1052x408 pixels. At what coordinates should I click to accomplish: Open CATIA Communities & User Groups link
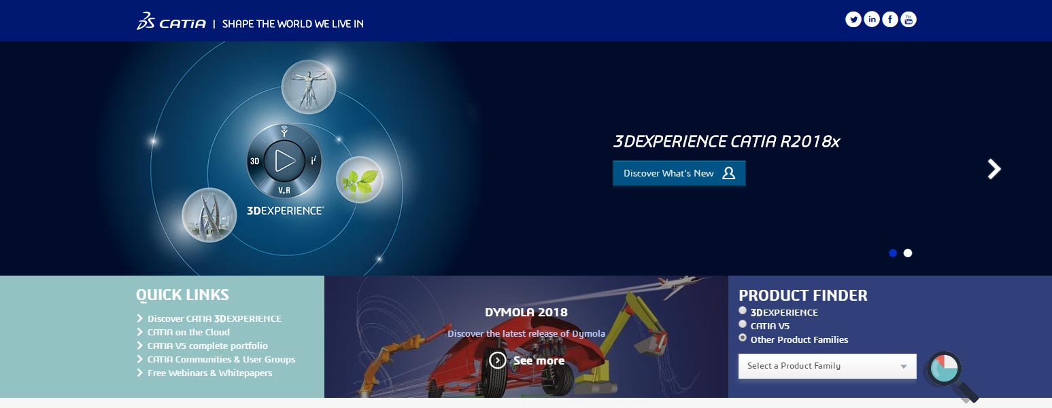[x=221, y=359]
